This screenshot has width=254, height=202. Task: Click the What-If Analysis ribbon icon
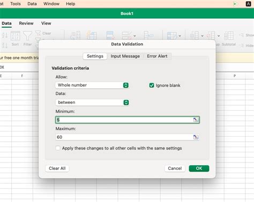(172, 36)
